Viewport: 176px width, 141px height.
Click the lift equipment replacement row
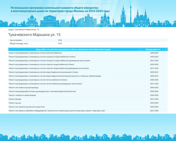pyautogui.click(x=57, y=110)
